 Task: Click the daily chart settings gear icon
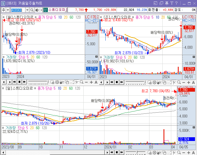pyautogui.click(x=155, y=152)
